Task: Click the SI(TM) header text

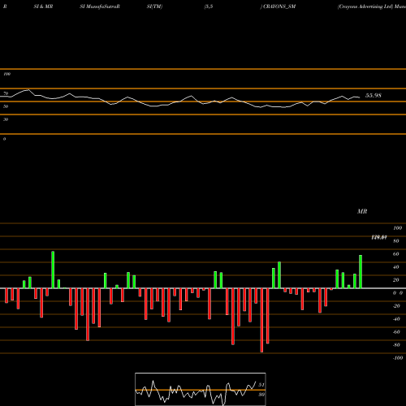Action: (x=154, y=6)
